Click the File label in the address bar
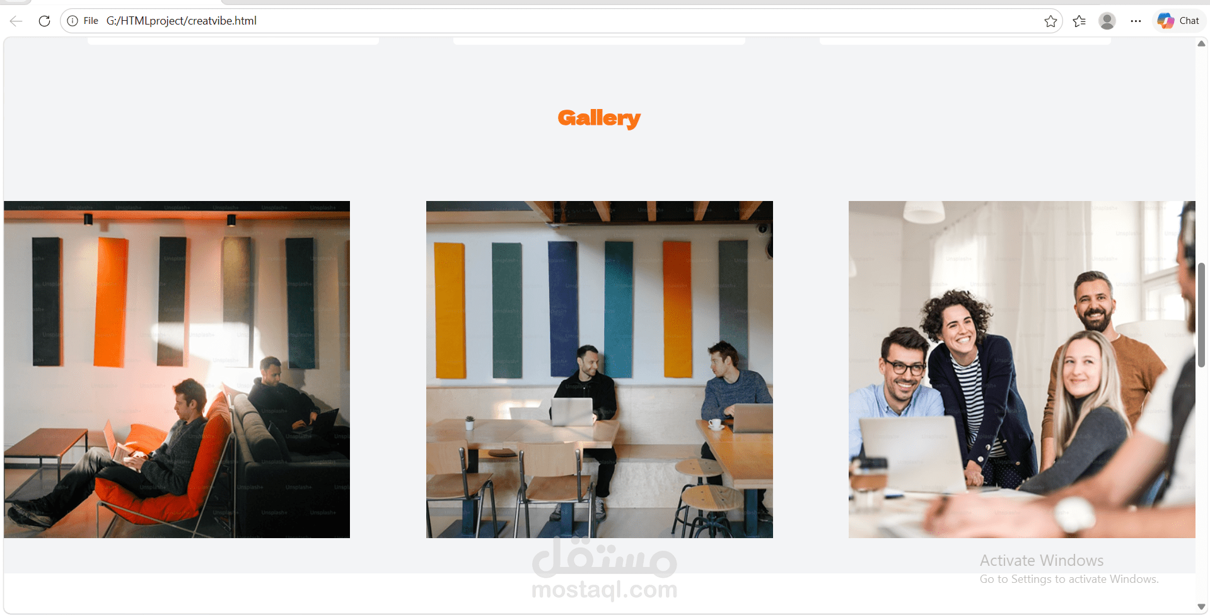Viewport: 1210px width, 615px height. (x=91, y=21)
